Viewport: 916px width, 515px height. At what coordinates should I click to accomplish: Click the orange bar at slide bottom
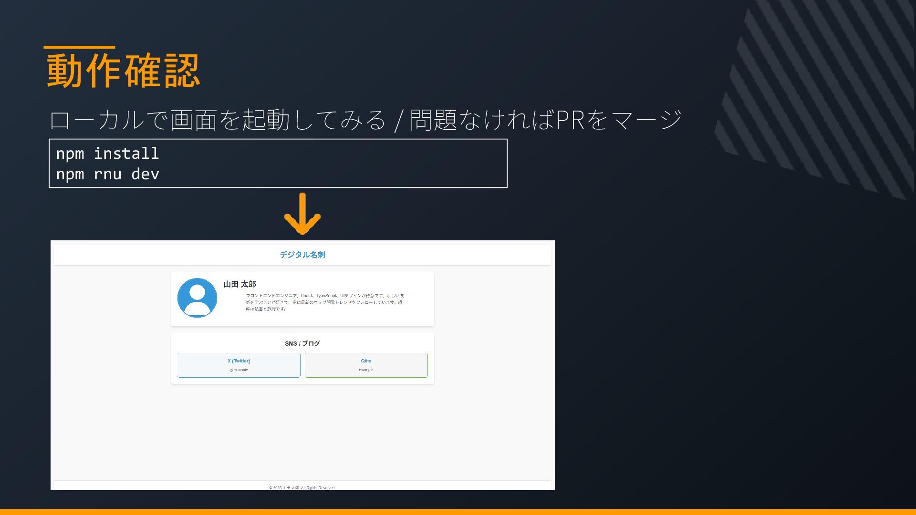[458, 512]
